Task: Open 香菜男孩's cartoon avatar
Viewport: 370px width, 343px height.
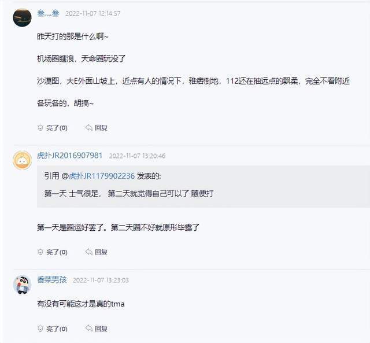Action: [x=22, y=283]
